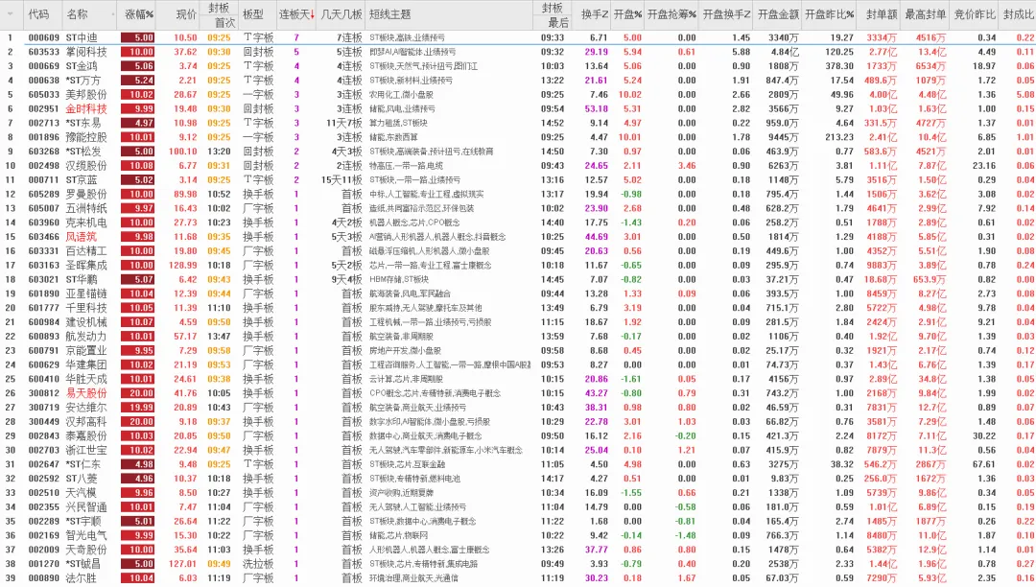Select stock row 风语筑
The image size is (1036, 587).
[x=518, y=236]
